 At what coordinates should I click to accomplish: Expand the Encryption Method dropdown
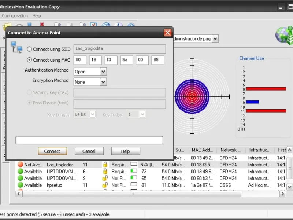[x=103, y=82]
